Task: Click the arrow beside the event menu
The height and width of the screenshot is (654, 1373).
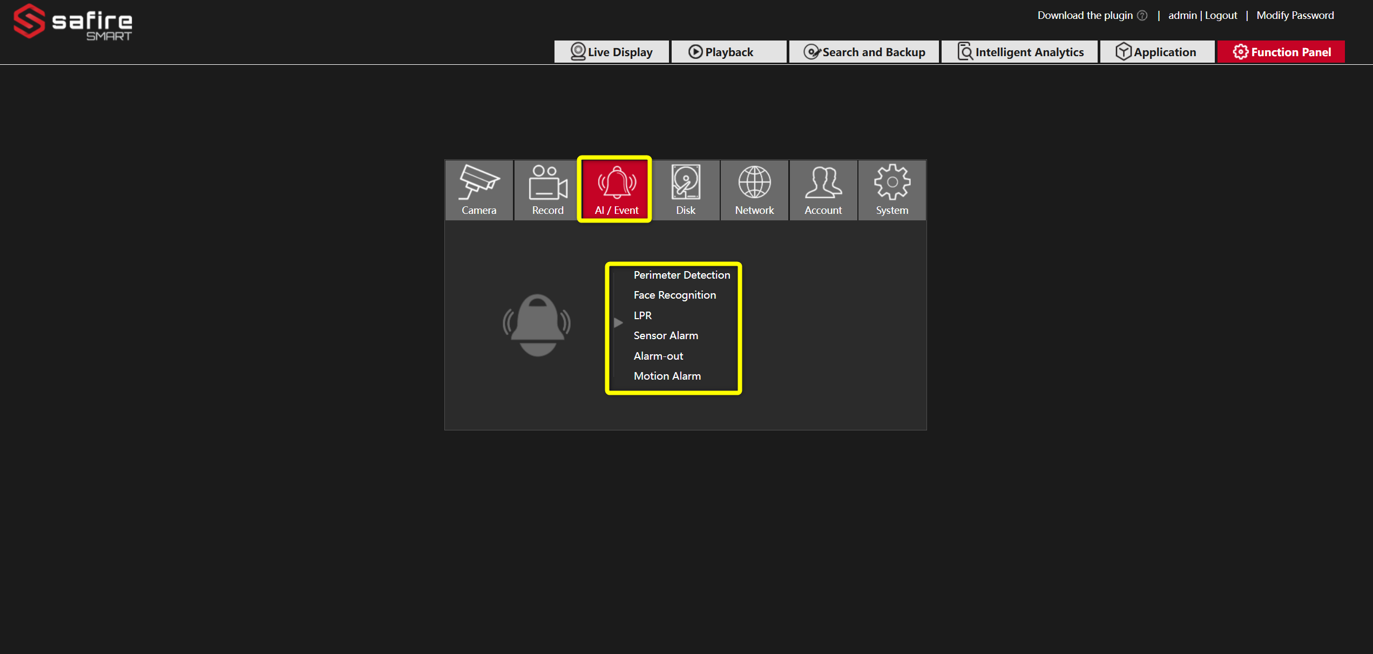Action: pyautogui.click(x=619, y=323)
